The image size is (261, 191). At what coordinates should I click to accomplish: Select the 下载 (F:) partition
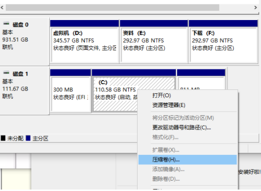click(223, 42)
